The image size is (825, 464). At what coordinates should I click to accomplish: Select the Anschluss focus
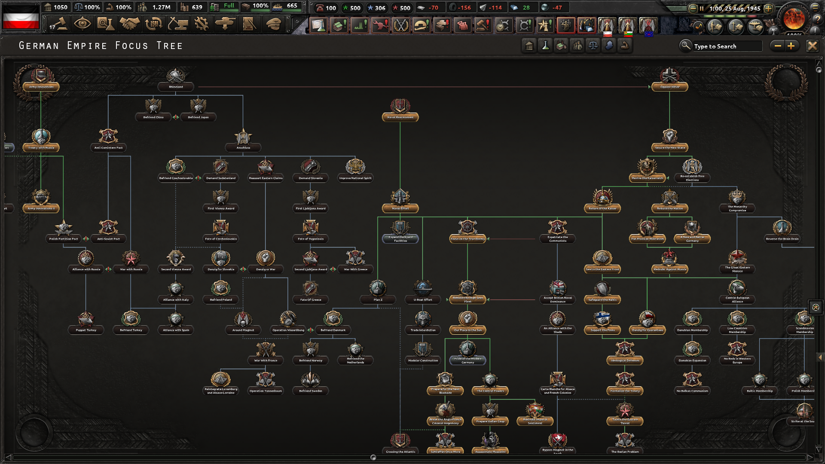(x=243, y=141)
